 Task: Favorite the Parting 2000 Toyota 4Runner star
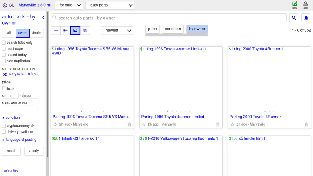[232, 124]
